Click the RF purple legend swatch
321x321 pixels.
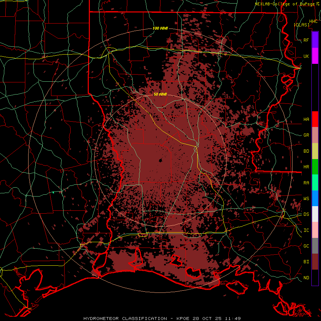pyautogui.click(x=315, y=40)
